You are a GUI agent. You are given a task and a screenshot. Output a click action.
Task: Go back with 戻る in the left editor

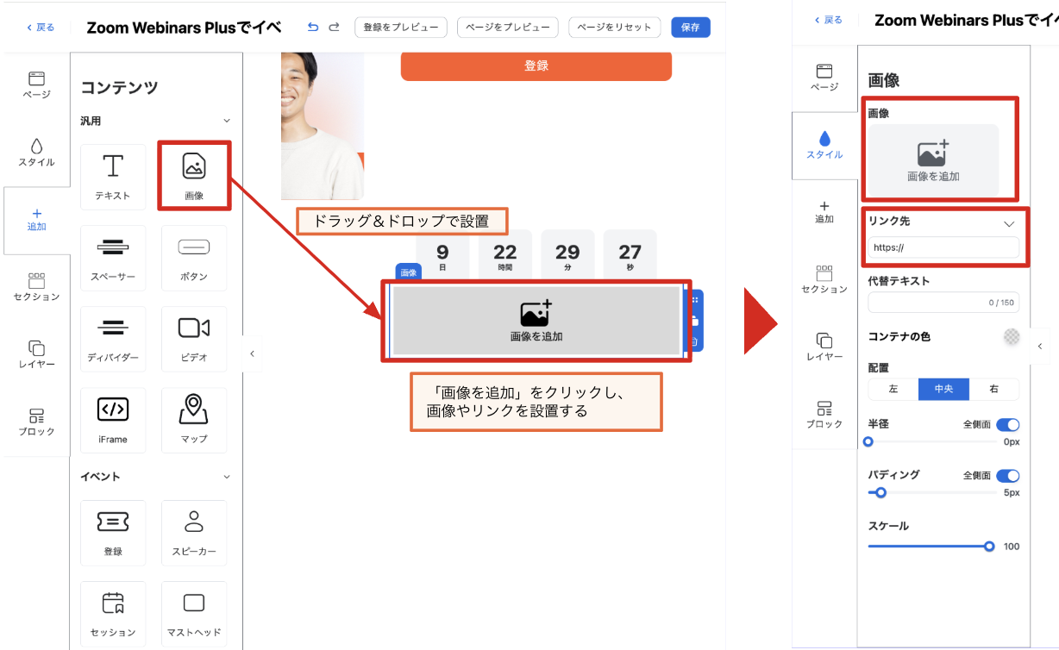(x=39, y=28)
